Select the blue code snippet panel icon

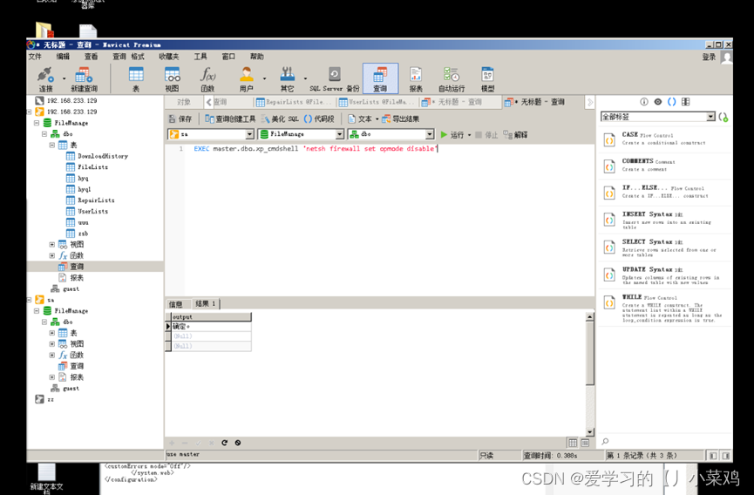click(x=672, y=101)
